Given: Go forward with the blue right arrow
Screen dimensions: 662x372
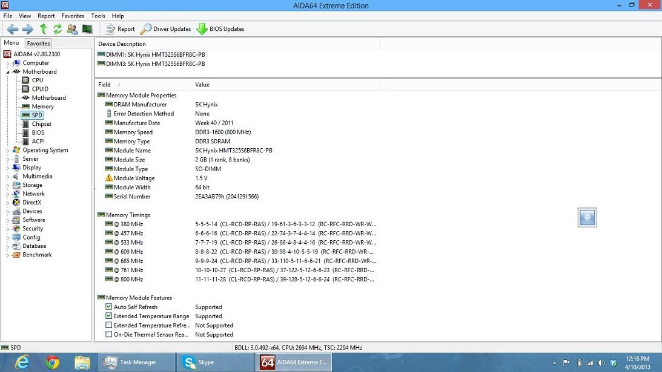Looking at the screenshot, I should coord(27,29).
